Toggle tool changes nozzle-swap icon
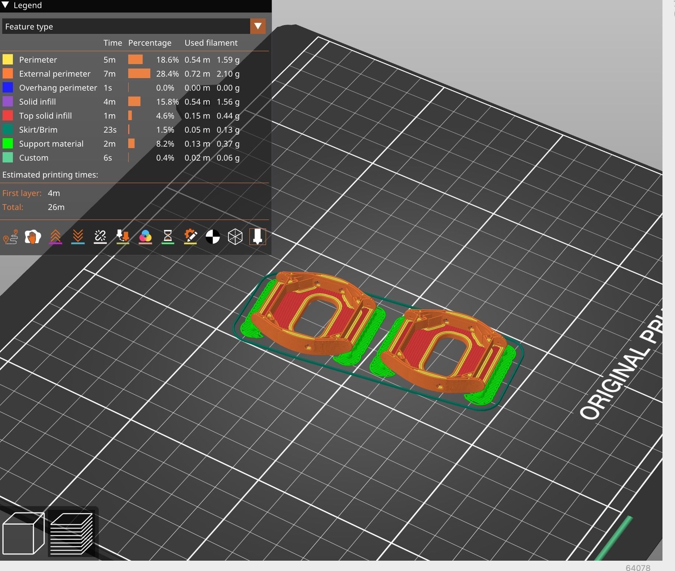675x571 pixels. tap(123, 237)
